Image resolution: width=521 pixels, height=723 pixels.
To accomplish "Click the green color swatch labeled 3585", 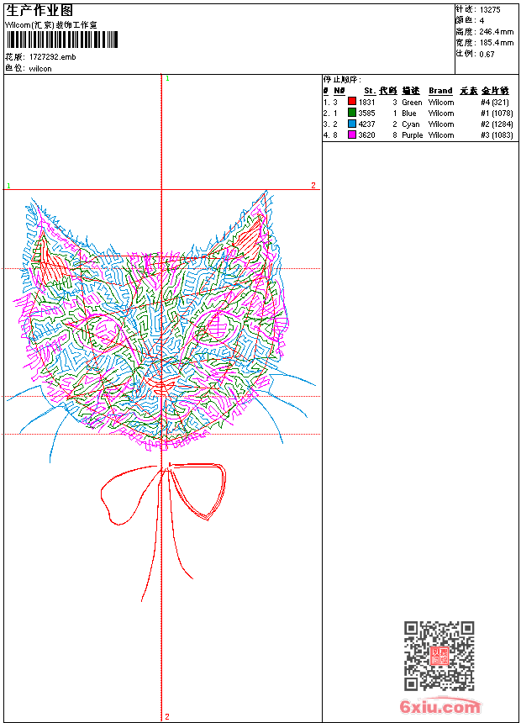I will pos(352,113).
